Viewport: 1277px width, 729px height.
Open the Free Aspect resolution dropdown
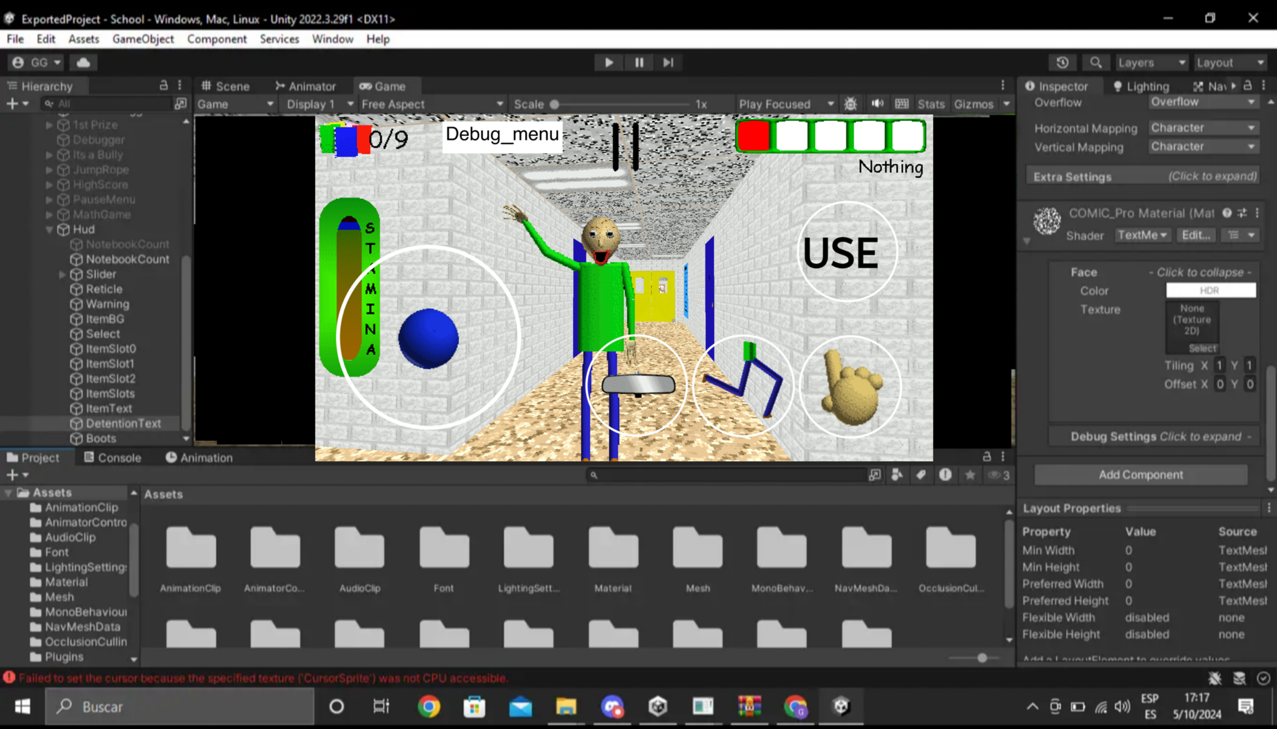coord(431,104)
